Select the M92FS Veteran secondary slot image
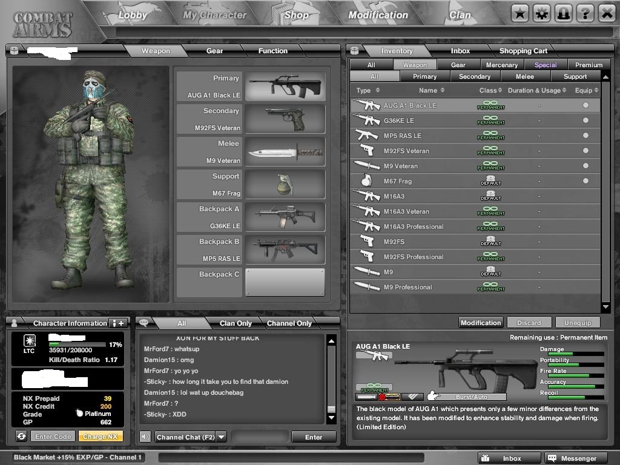 pyautogui.click(x=285, y=119)
